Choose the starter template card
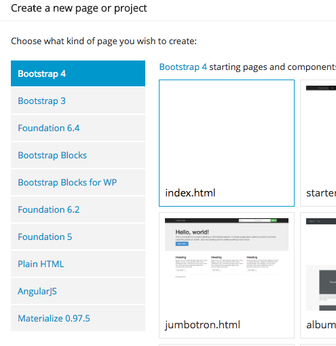The width and height of the screenshot is (336, 346). point(318,143)
